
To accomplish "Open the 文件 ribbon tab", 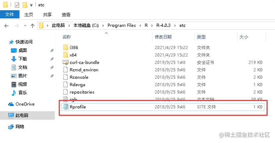I will [x=10, y=14].
